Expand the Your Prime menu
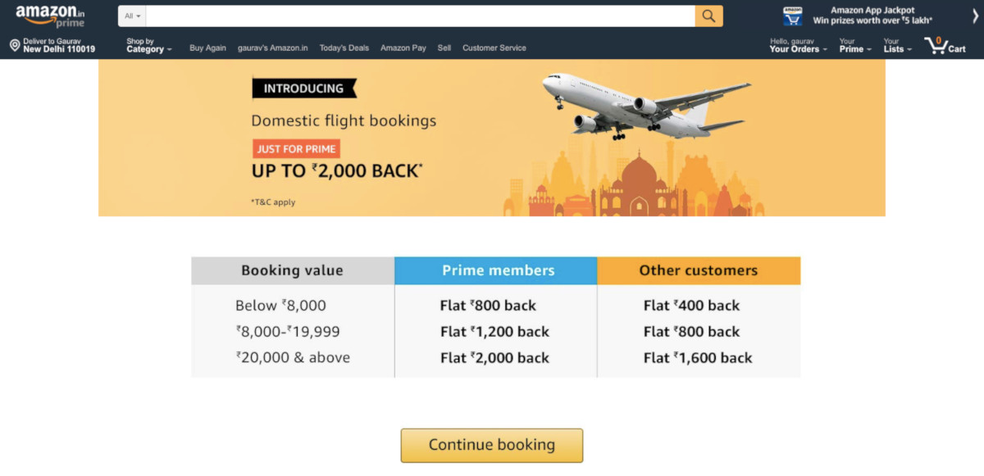This screenshot has height=476, width=984. [x=854, y=47]
